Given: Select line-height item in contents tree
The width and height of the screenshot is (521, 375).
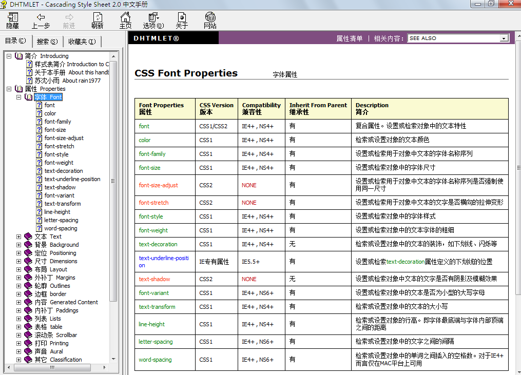Looking at the screenshot, I should tap(57, 212).
